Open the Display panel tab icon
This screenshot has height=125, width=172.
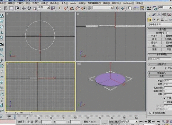(169, 15)
